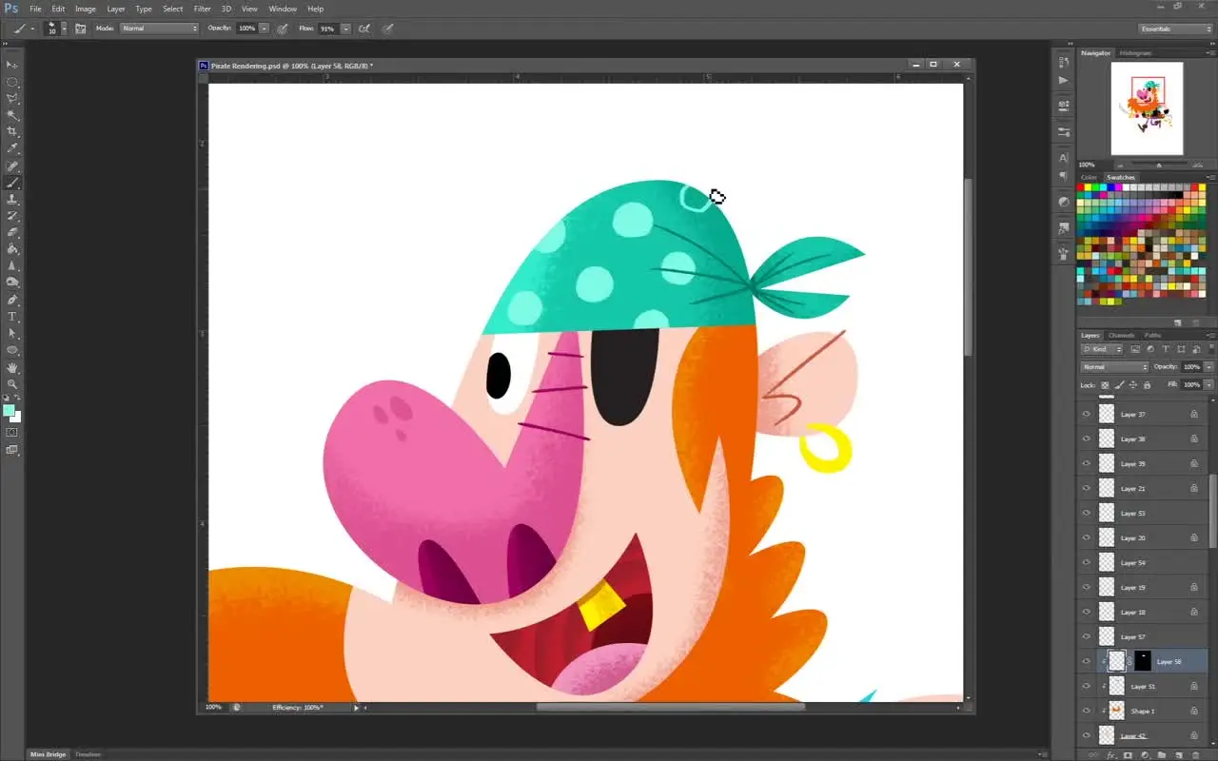The width and height of the screenshot is (1218, 761).
Task: Toggle visibility of Layer 53
Action: [1086, 513]
